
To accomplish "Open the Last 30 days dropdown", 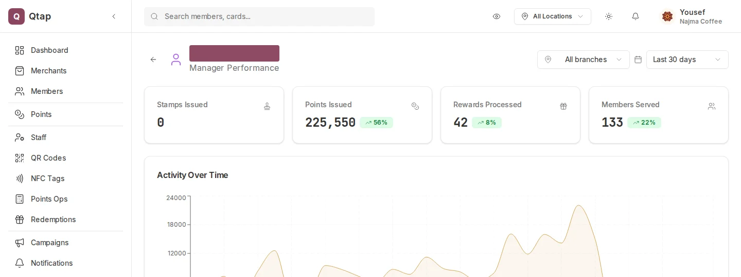I will point(687,60).
